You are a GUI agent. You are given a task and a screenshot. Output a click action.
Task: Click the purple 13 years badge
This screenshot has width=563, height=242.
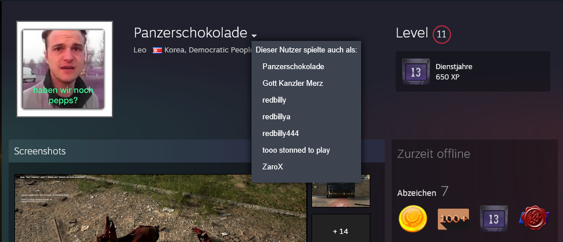pyautogui.click(x=494, y=219)
